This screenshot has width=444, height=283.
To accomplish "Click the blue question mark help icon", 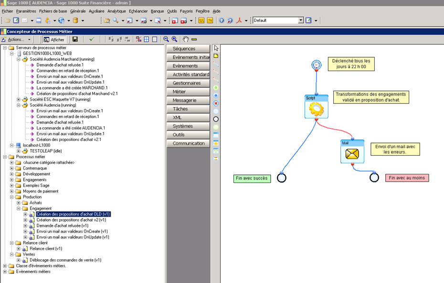I will 222,20.
